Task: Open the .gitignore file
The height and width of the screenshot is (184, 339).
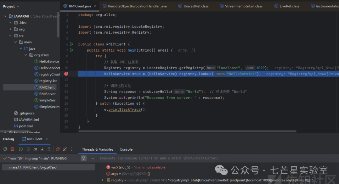Action: (x=24, y=113)
